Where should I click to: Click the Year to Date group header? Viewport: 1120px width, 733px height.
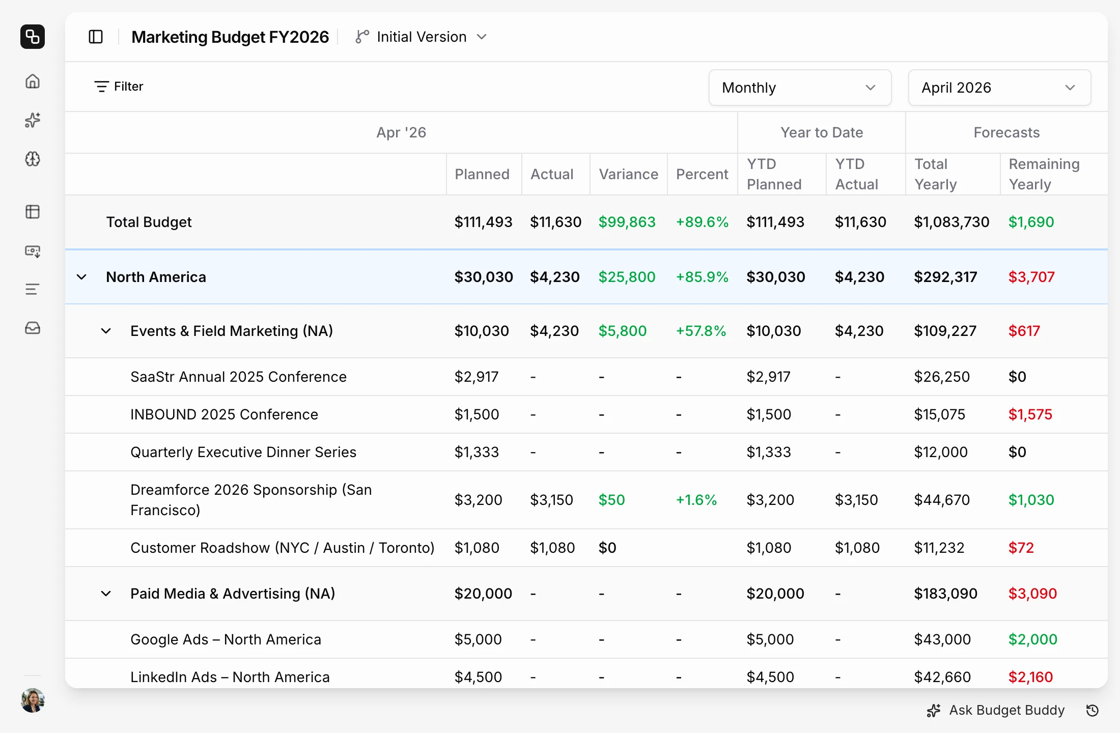pos(822,132)
